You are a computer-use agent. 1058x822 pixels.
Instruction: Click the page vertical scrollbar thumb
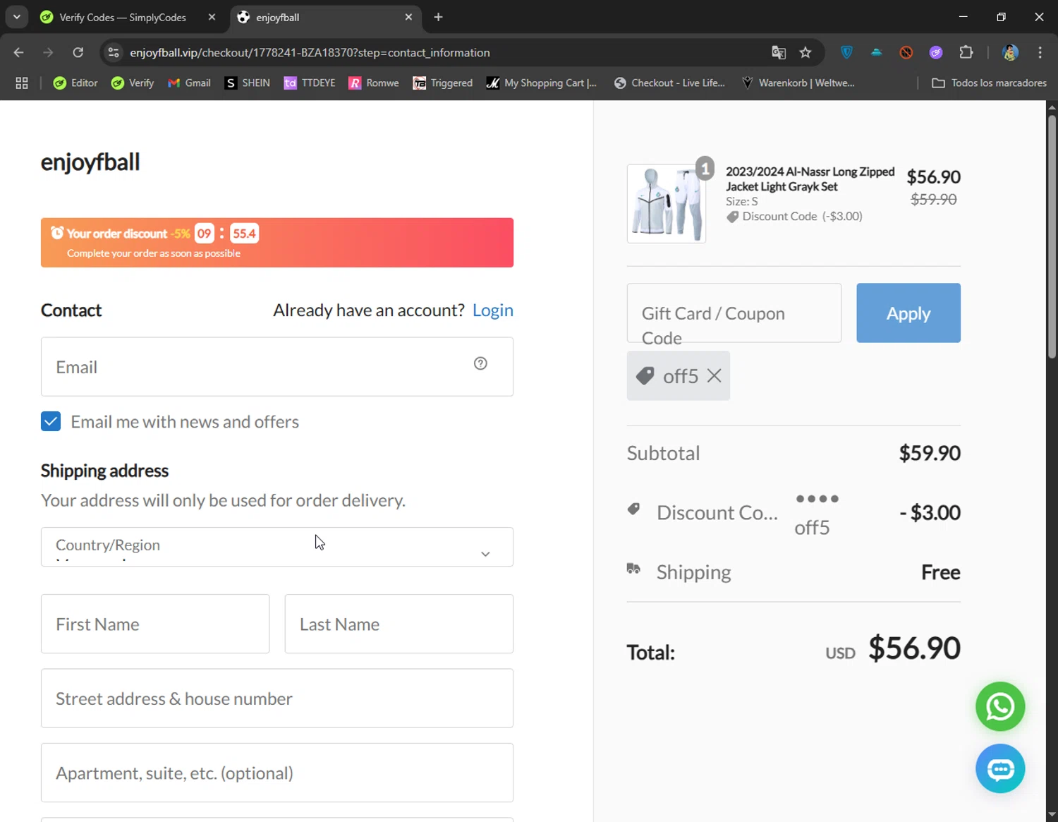point(1052,236)
